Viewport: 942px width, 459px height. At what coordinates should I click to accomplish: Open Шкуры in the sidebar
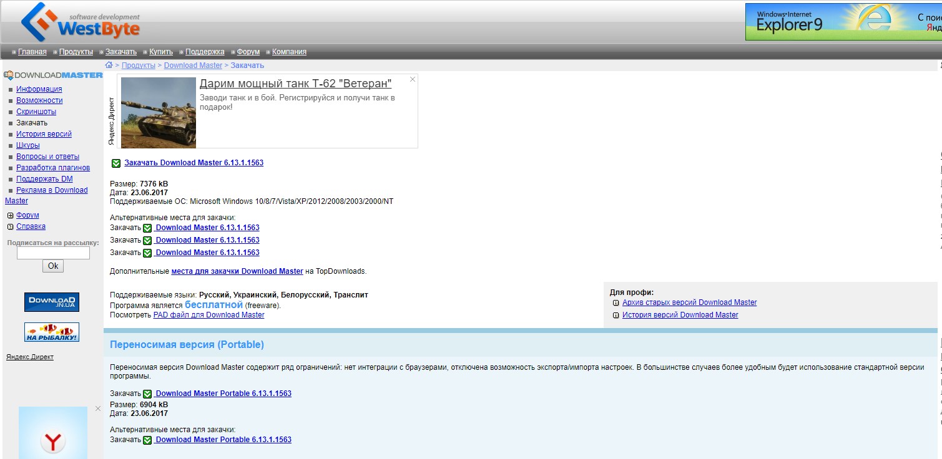tap(28, 145)
